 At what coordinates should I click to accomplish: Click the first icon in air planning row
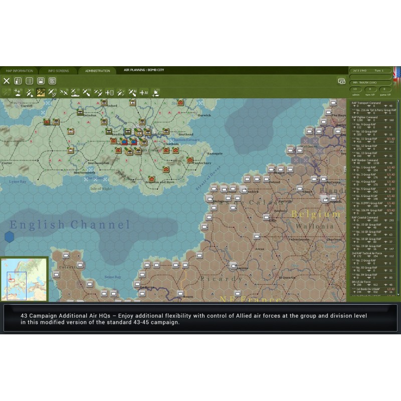tap(7, 92)
